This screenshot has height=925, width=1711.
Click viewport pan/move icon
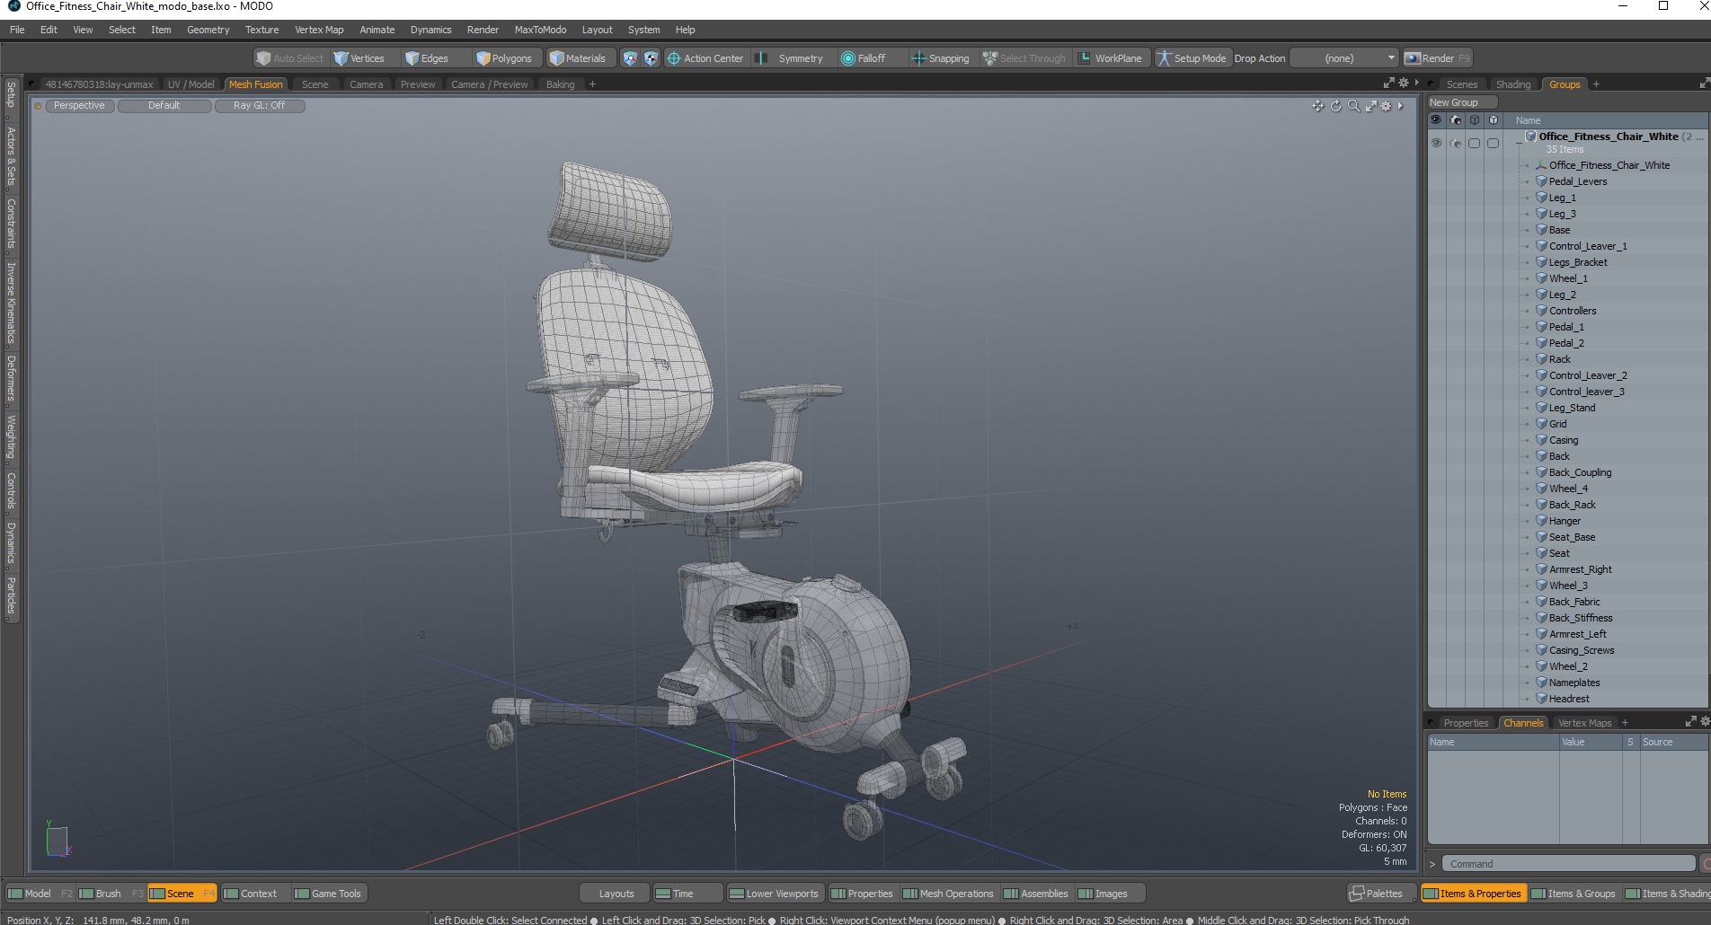(1317, 106)
